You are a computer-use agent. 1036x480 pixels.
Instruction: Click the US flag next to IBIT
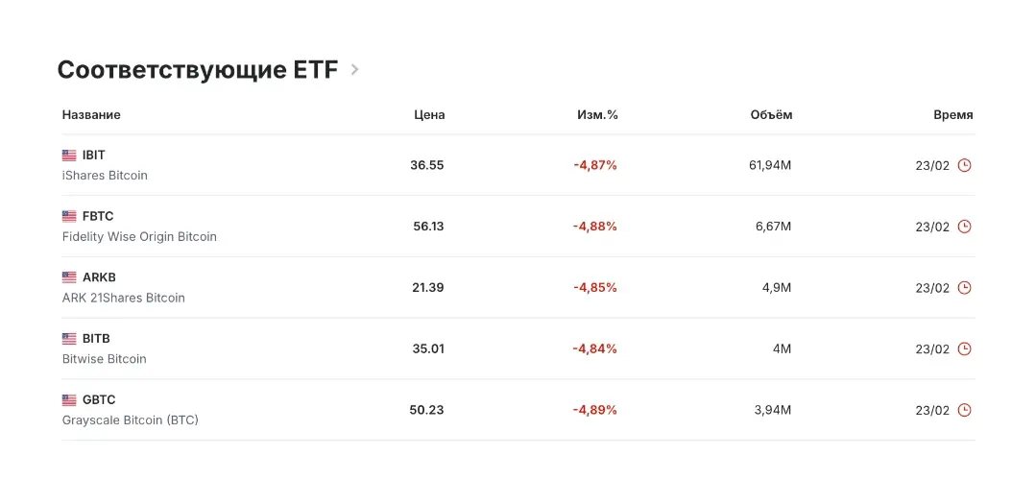[69, 155]
